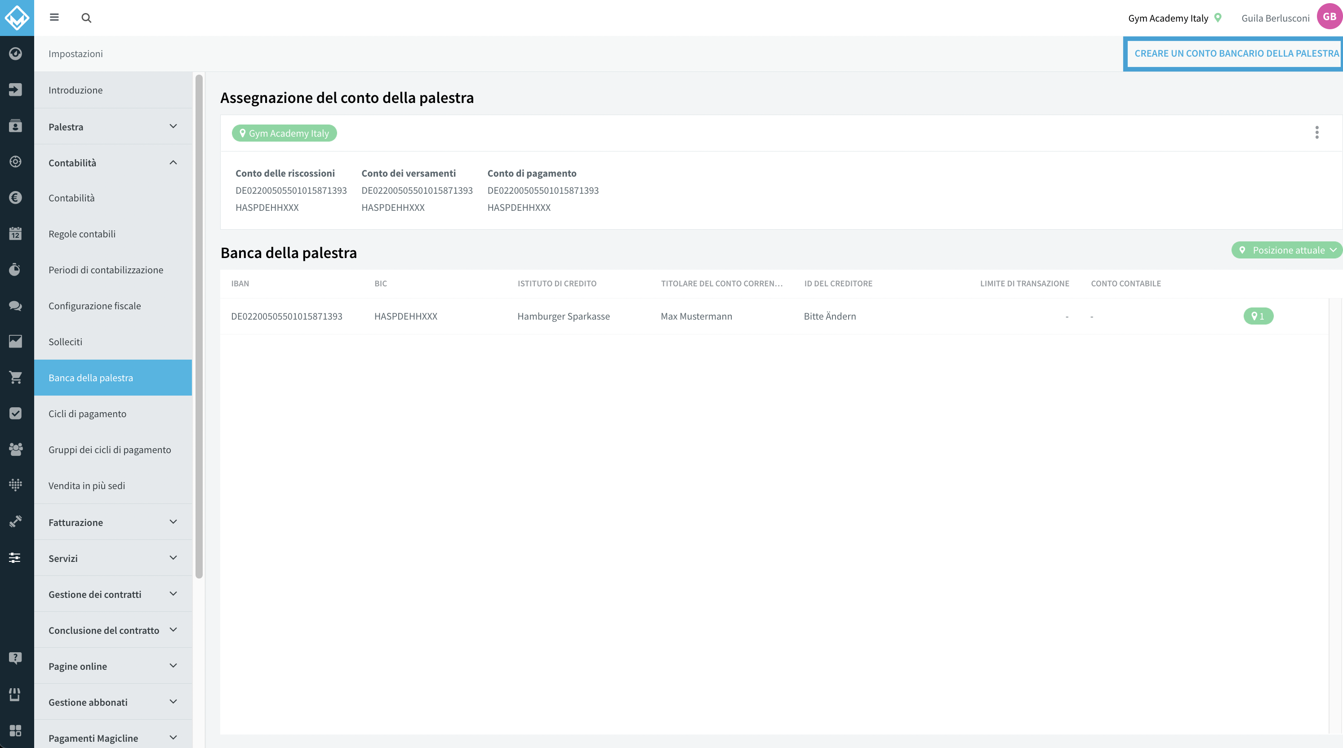Click the green location pin beside Gym Academy Italy
Screen dimensions: 1343x748
(x=1218, y=18)
